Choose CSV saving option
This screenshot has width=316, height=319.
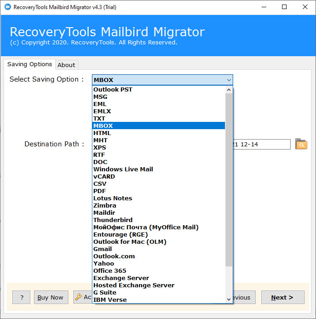(158, 184)
